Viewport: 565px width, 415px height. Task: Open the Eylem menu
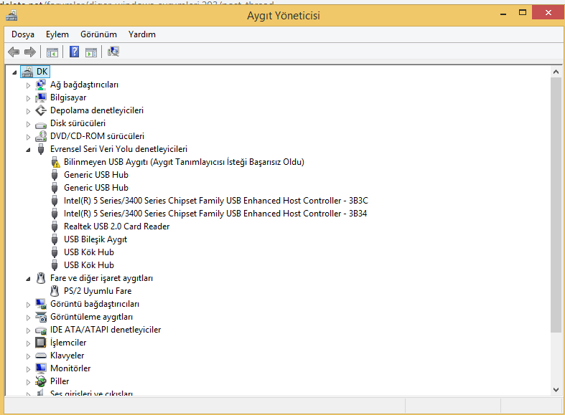click(57, 34)
